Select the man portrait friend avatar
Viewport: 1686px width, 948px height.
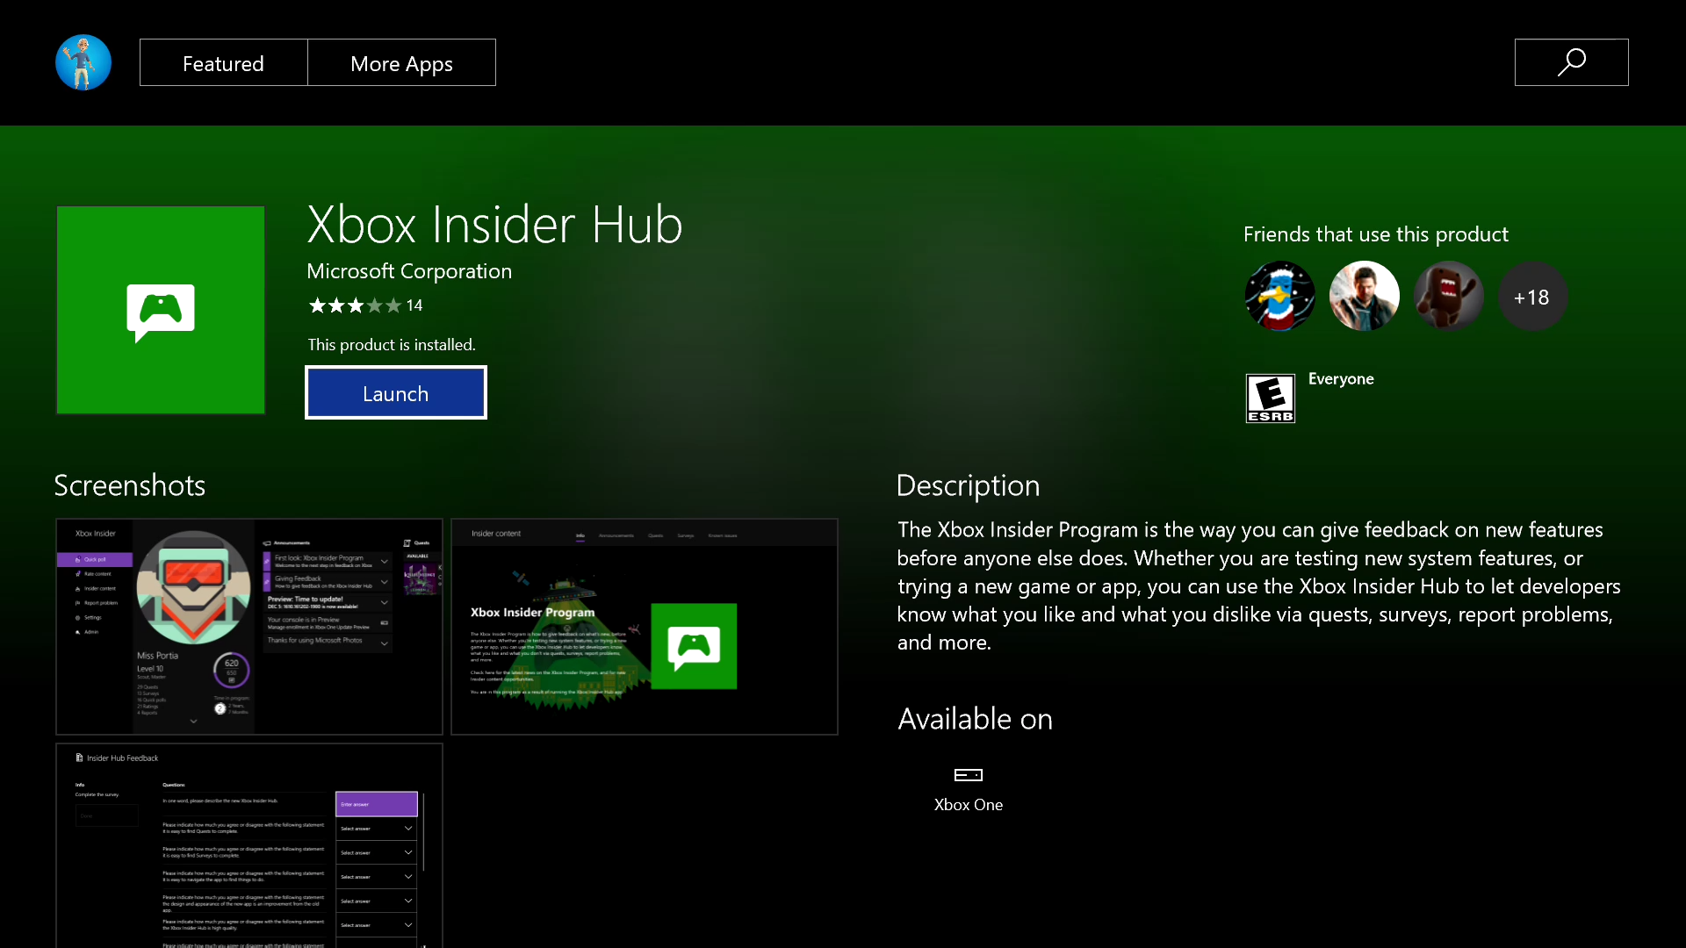tap(1364, 297)
